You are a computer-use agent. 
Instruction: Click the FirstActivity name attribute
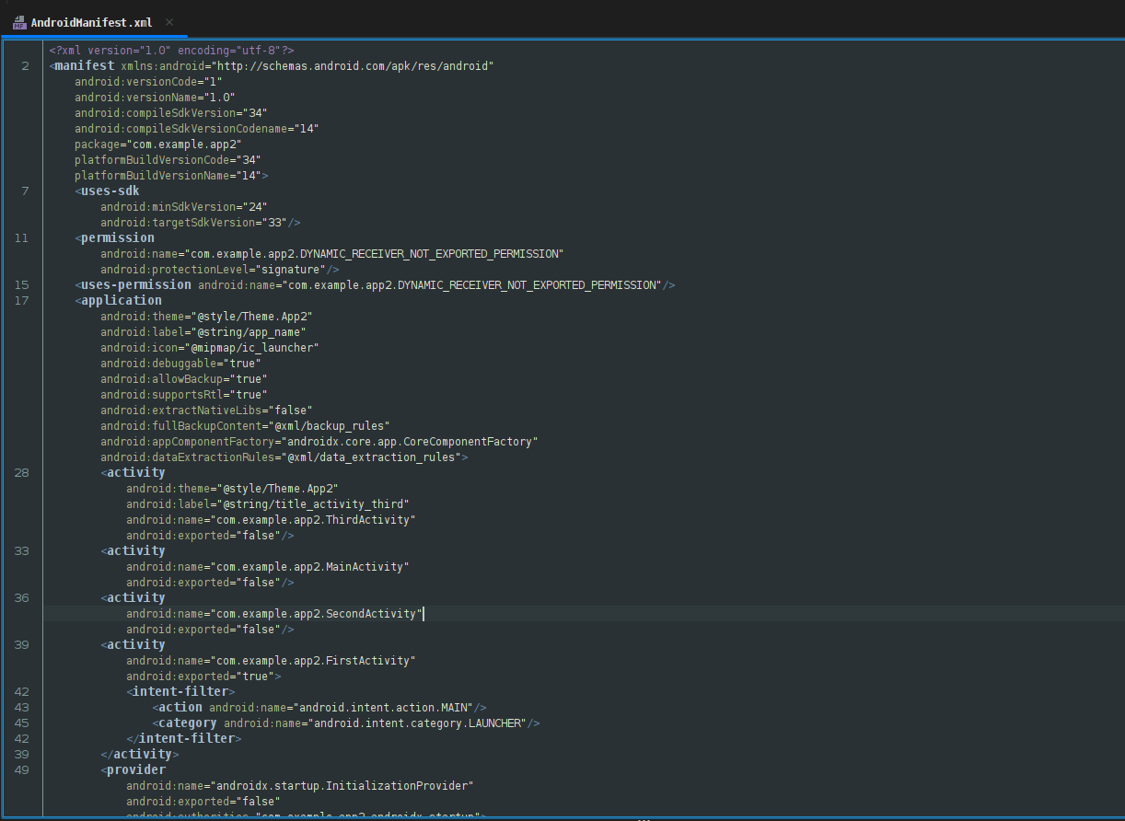272,661
